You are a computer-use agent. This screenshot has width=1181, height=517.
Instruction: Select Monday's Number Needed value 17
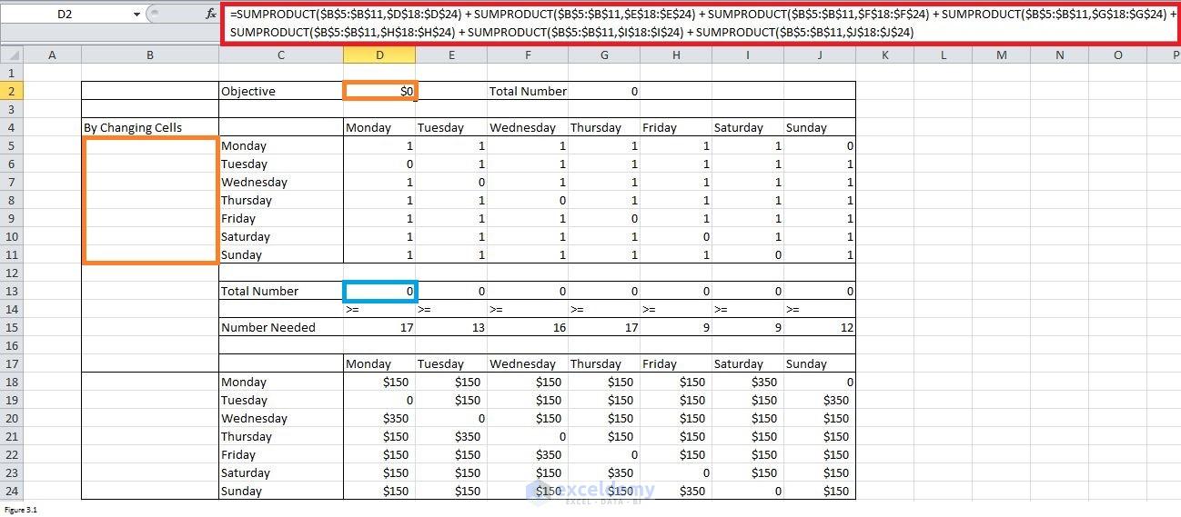[379, 327]
